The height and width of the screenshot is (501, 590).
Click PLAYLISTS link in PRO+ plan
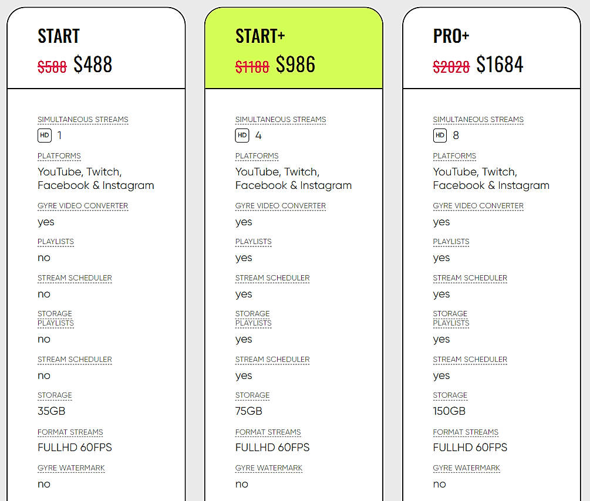pos(451,242)
